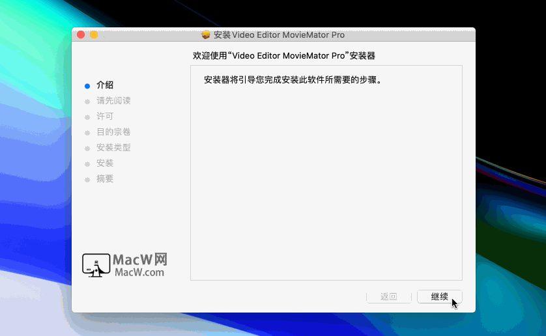
Task: Minimize the installer with the yellow button
Action: click(x=94, y=35)
